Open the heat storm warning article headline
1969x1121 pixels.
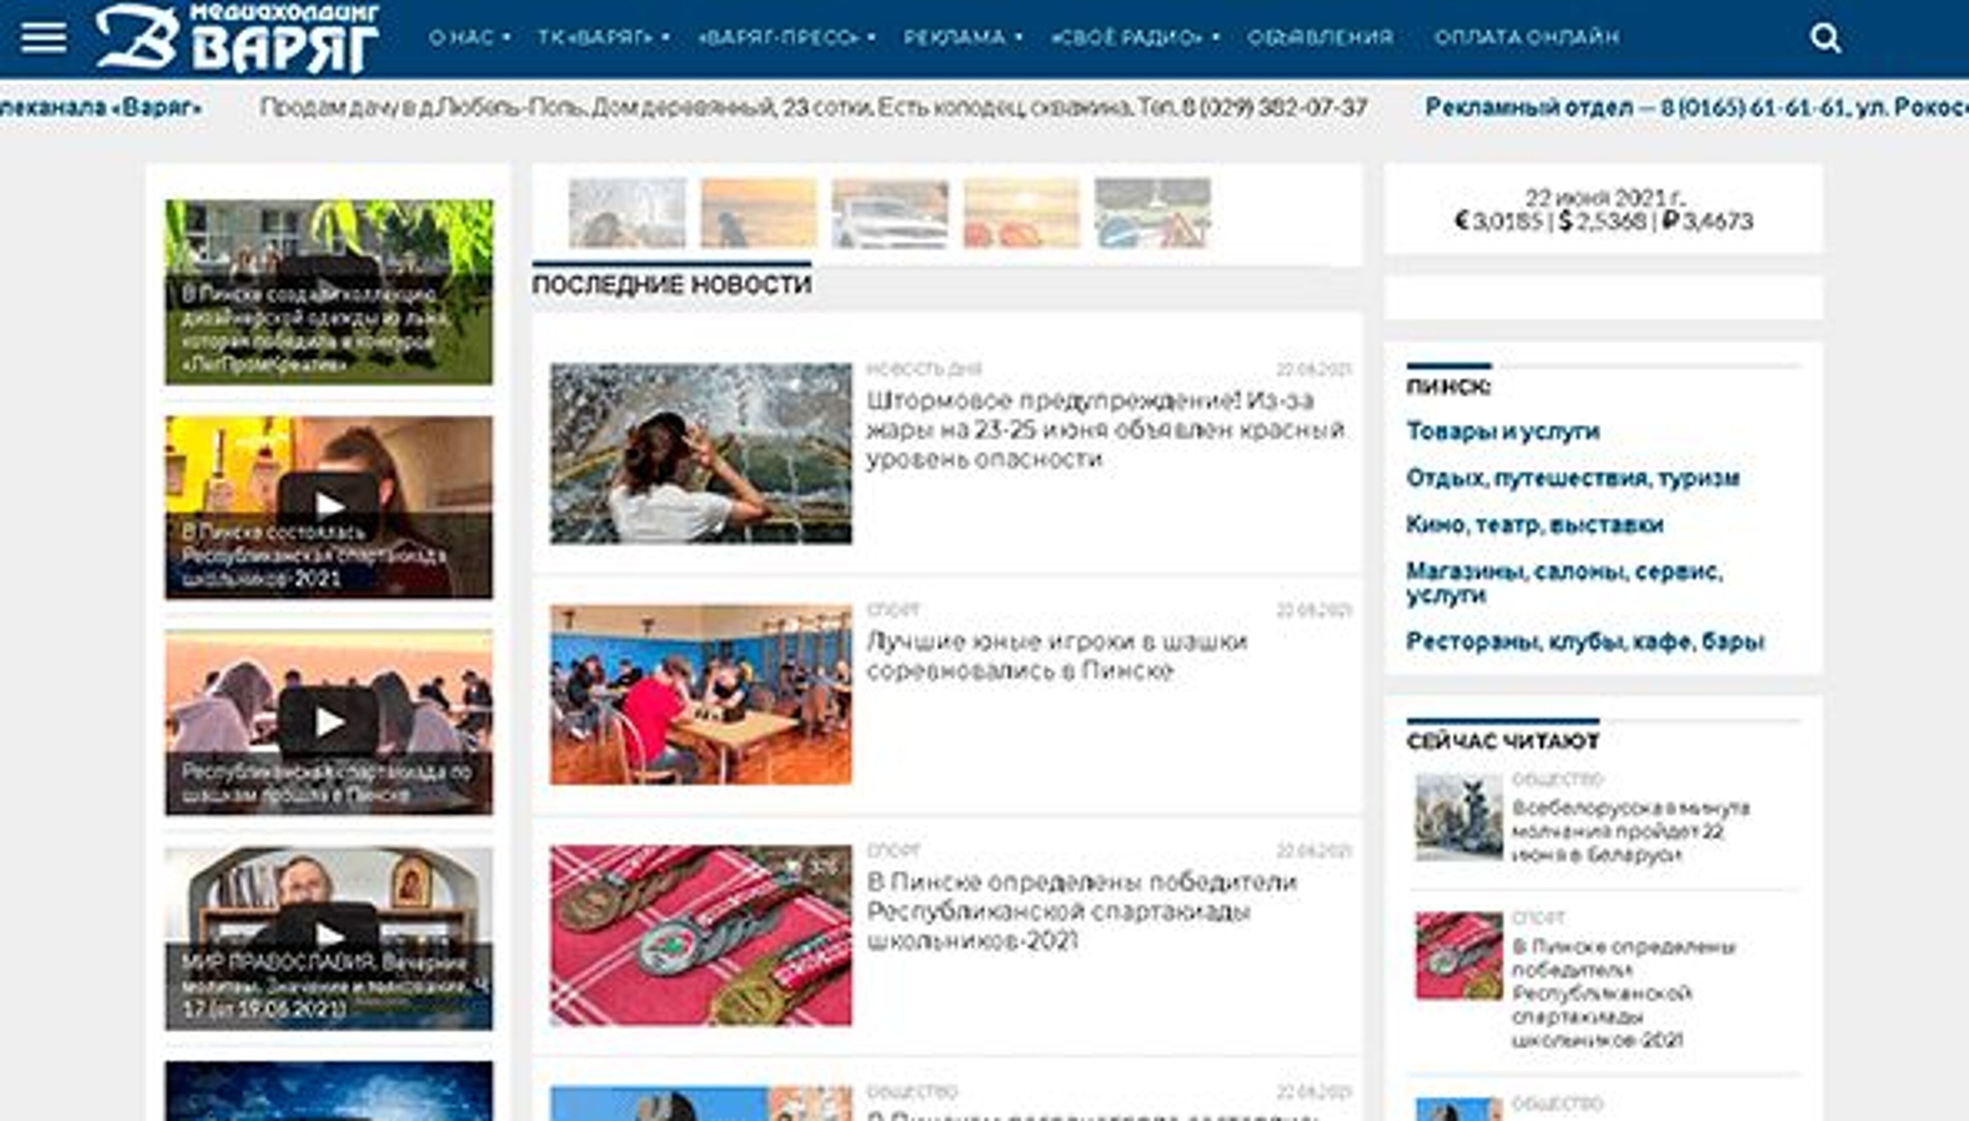pos(1104,430)
